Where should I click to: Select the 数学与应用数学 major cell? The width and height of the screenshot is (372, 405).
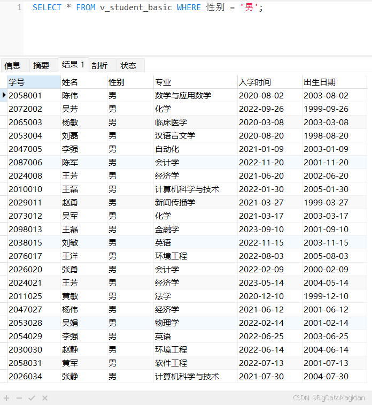pyautogui.click(x=195, y=96)
